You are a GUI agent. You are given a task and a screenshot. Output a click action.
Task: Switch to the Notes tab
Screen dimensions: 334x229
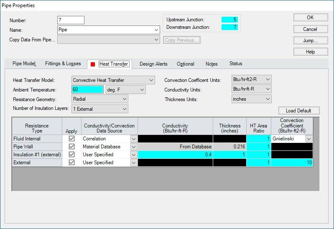click(x=212, y=64)
